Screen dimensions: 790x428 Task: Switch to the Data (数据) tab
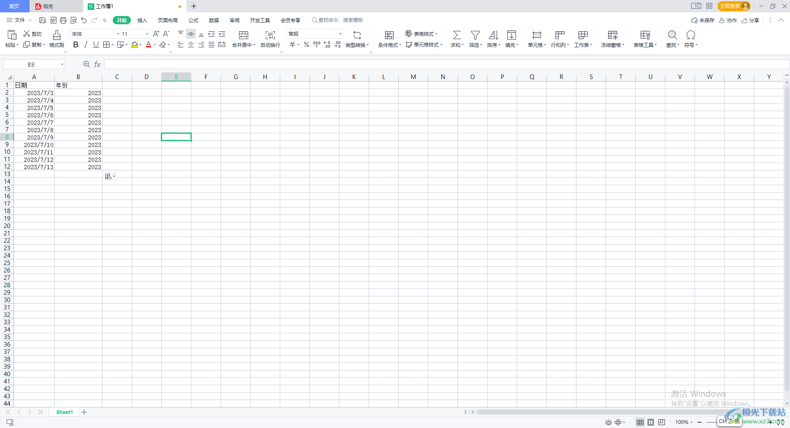click(214, 20)
